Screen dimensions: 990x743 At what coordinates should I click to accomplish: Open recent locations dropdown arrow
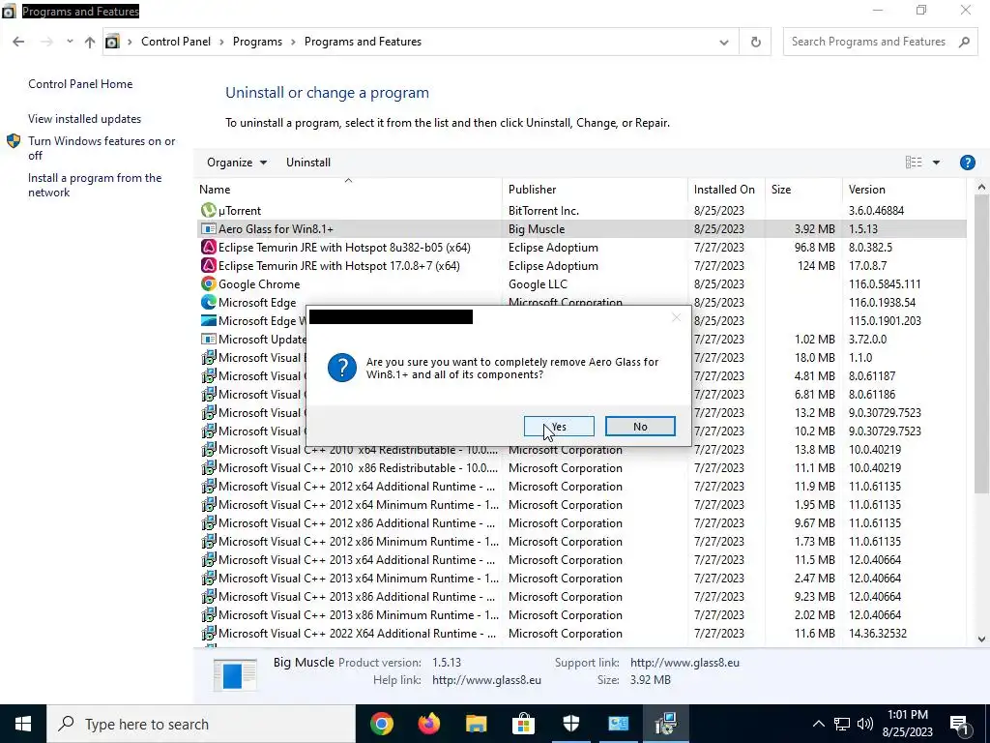point(70,42)
